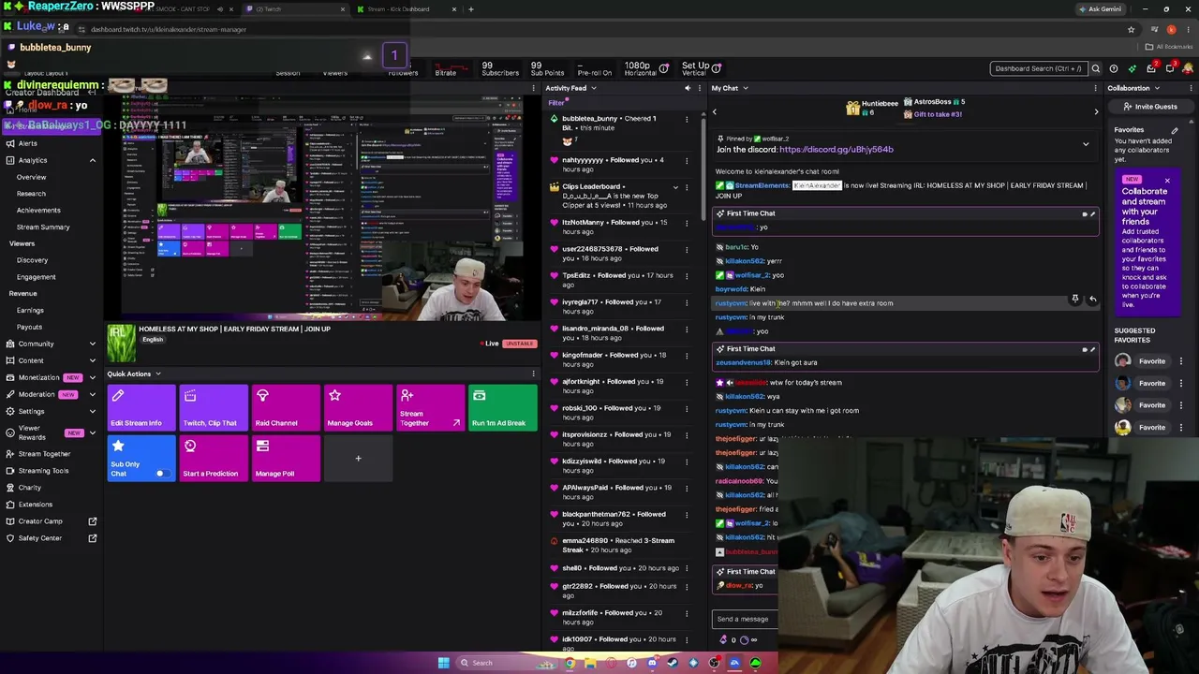Pin rustycvm's highlighted chat message
This screenshot has height=674, width=1199.
1075,299
